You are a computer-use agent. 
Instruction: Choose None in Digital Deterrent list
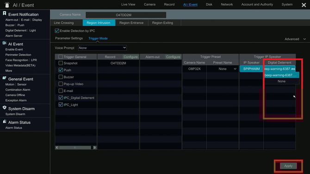click(281, 81)
